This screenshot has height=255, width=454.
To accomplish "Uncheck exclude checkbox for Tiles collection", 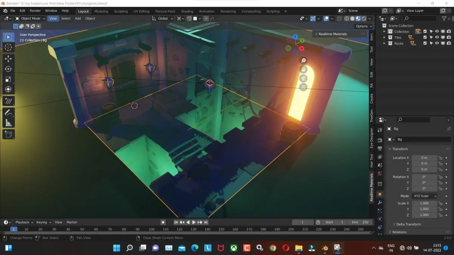I will tap(425, 37).
